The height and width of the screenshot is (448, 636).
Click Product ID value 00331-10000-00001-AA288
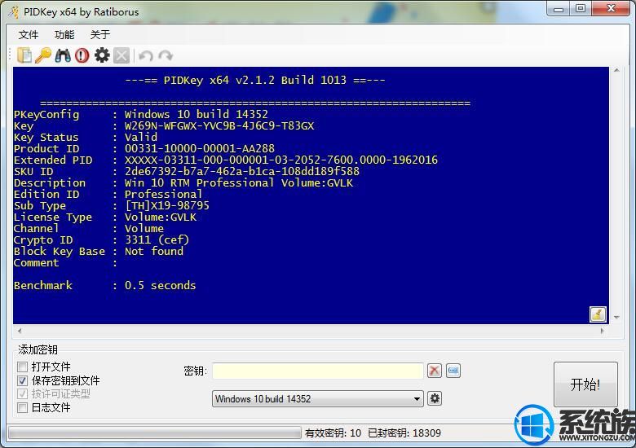click(x=200, y=149)
